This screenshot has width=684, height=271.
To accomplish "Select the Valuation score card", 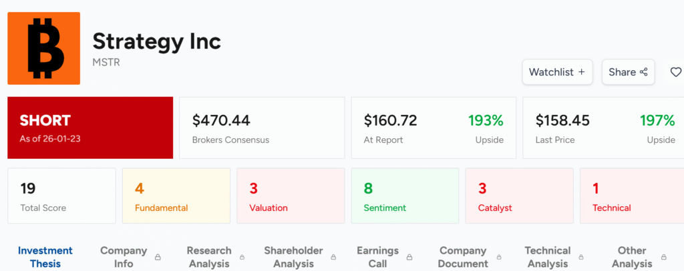I will pyautogui.click(x=290, y=196).
